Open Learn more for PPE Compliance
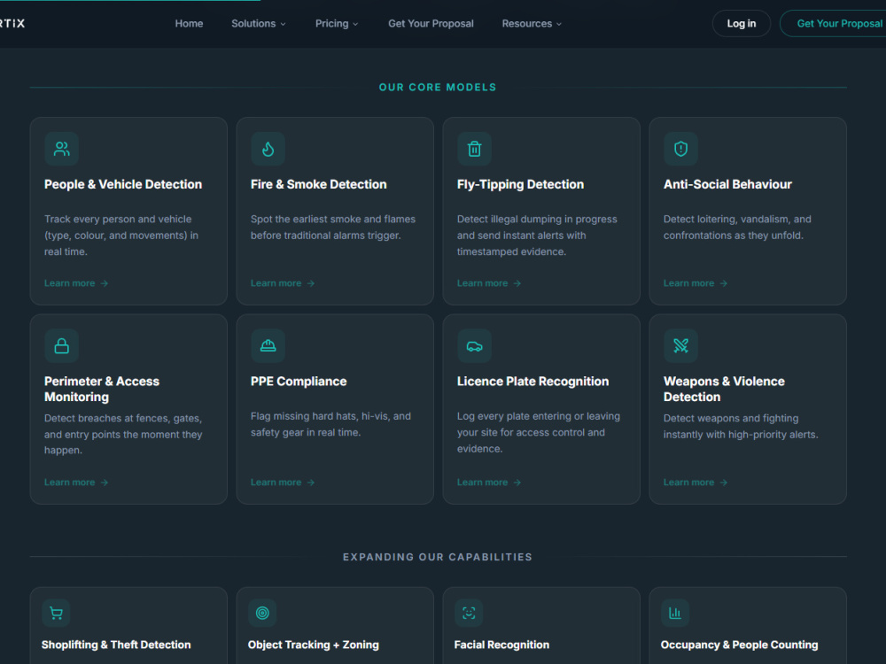 (x=282, y=483)
